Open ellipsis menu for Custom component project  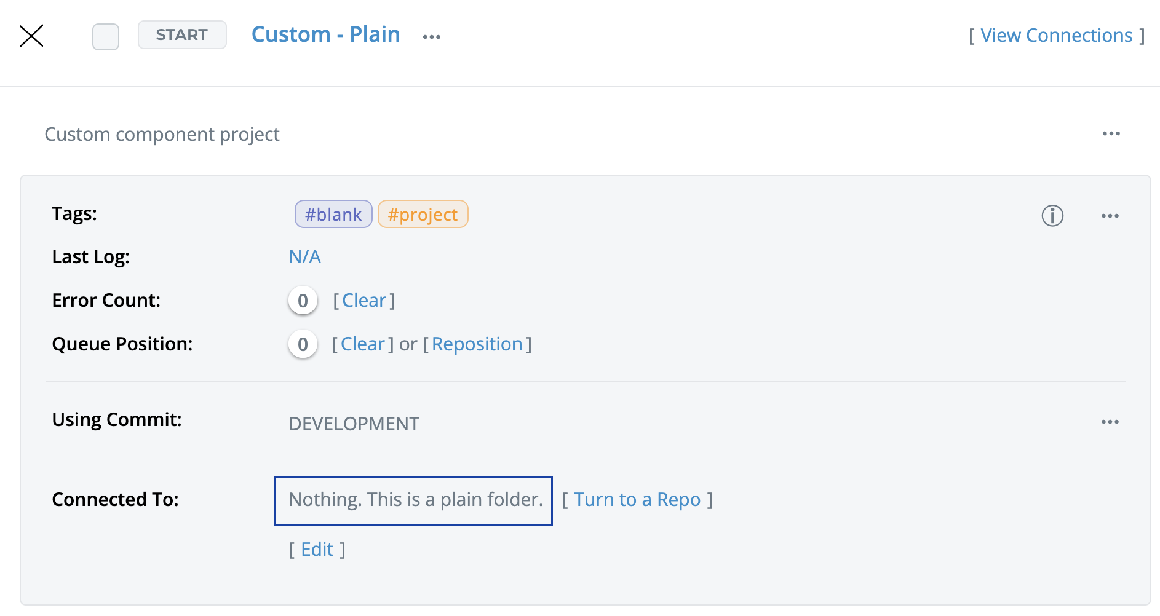click(x=1111, y=134)
